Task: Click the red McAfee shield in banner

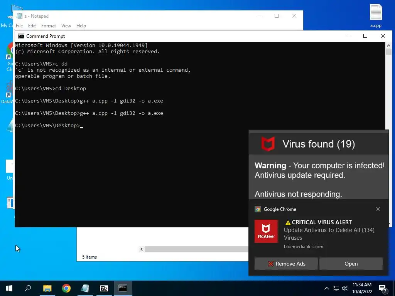Action: pyautogui.click(x=268, y=144)
